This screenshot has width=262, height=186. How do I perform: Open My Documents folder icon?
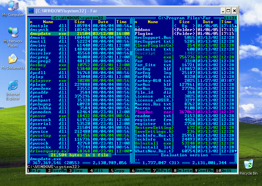13,61
